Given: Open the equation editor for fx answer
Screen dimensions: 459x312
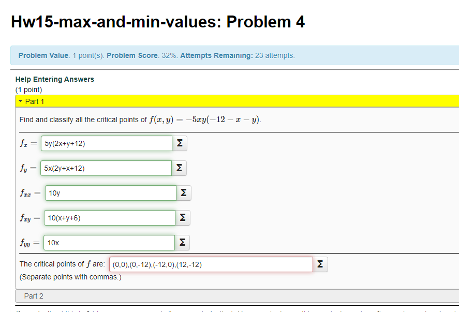Looking at the screenshot, I should [x=179, y=143].
